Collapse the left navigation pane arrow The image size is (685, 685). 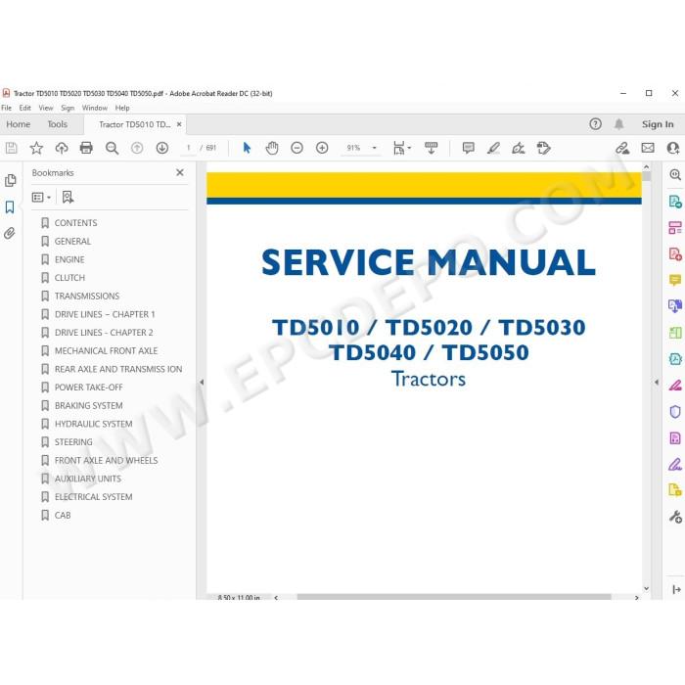pos(202,383)
